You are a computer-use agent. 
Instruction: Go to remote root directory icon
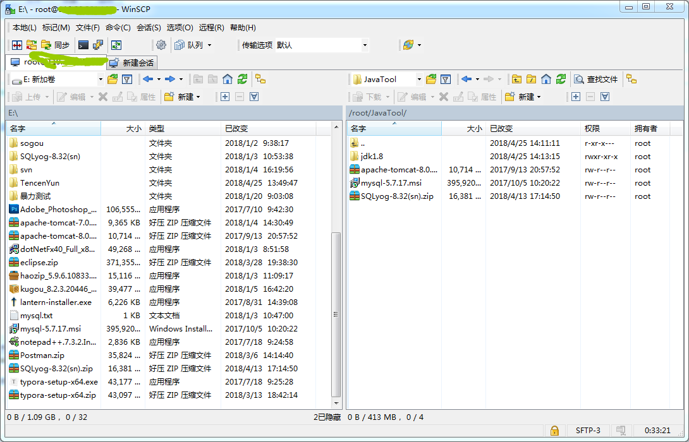click(531, 80)
